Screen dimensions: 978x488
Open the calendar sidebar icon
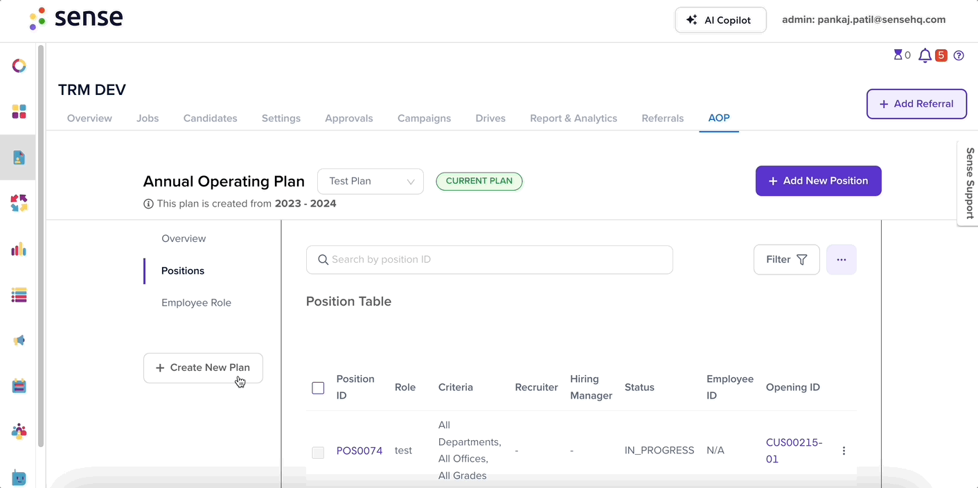tap(19, 386)
